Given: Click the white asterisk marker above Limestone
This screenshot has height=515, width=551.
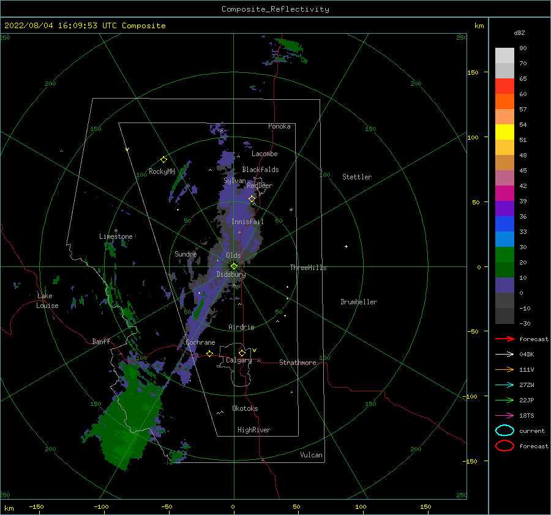Looking at the screenshot, I should pos(116,231).
